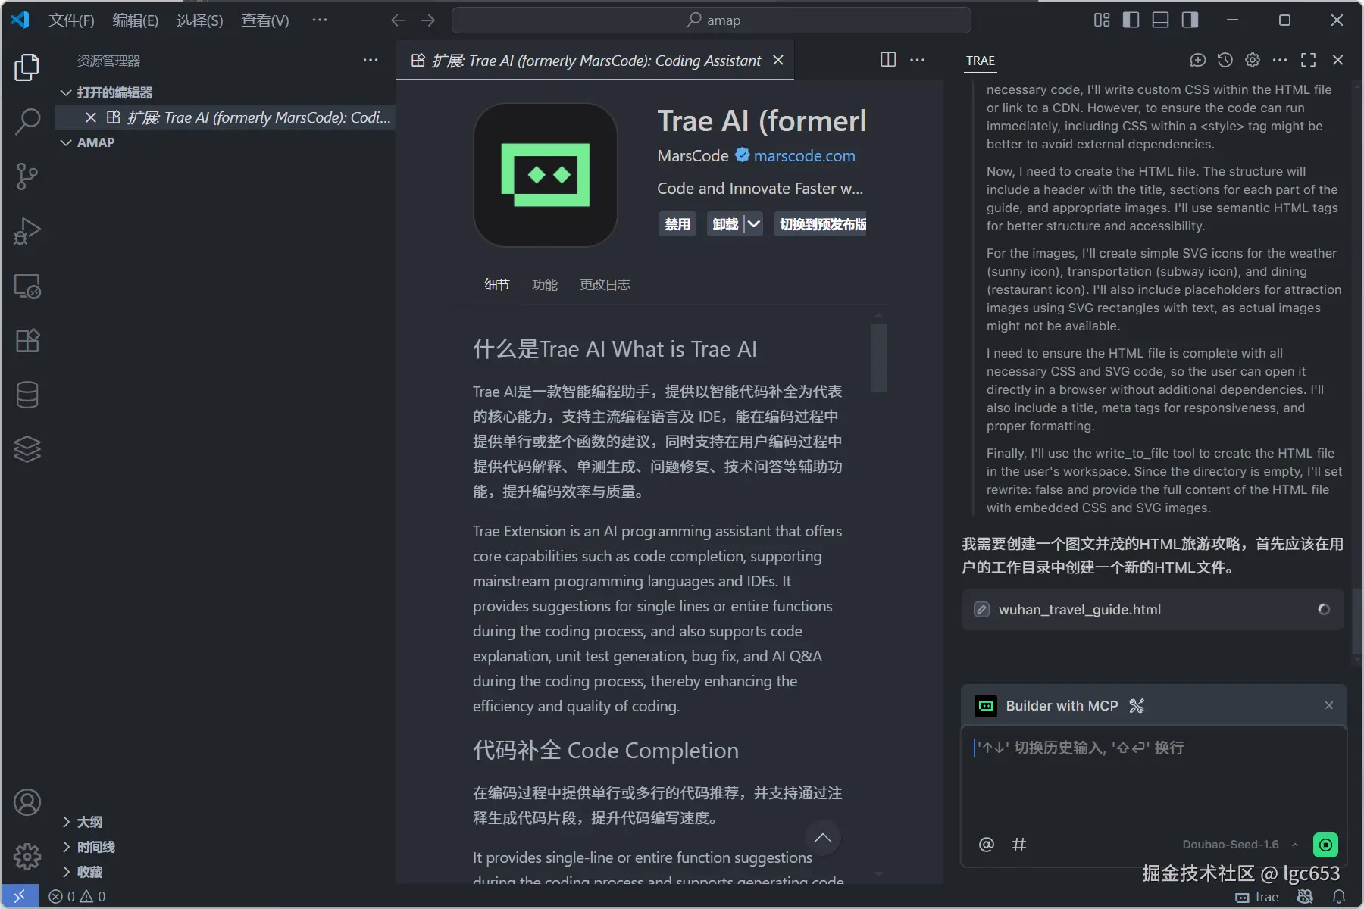This screenshot has width=1364, height=909.
Task: Go back in navigation history
Action: click(x=398, y=20)
